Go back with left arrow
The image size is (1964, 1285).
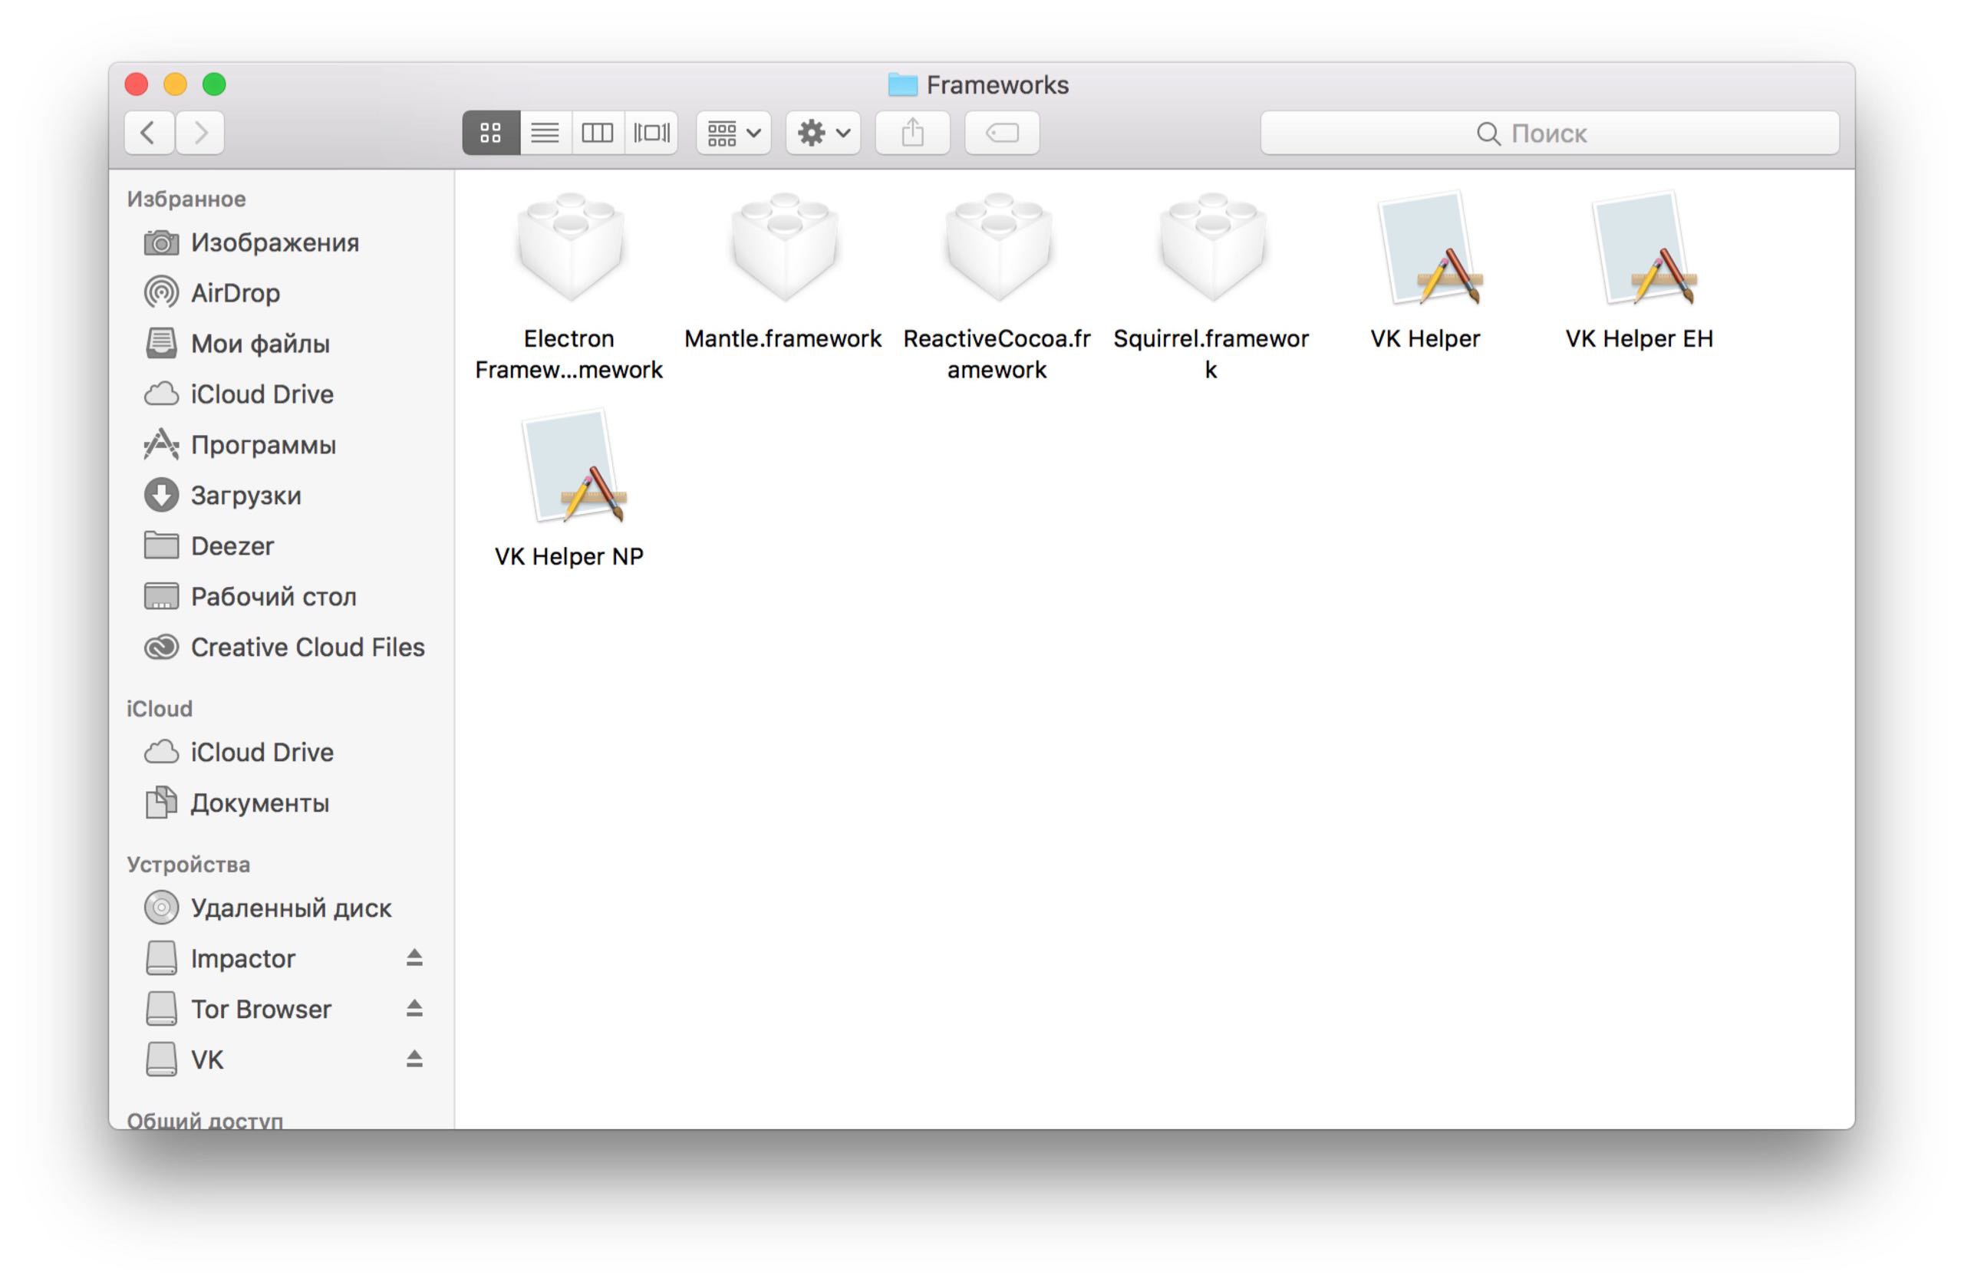(149, 133)
